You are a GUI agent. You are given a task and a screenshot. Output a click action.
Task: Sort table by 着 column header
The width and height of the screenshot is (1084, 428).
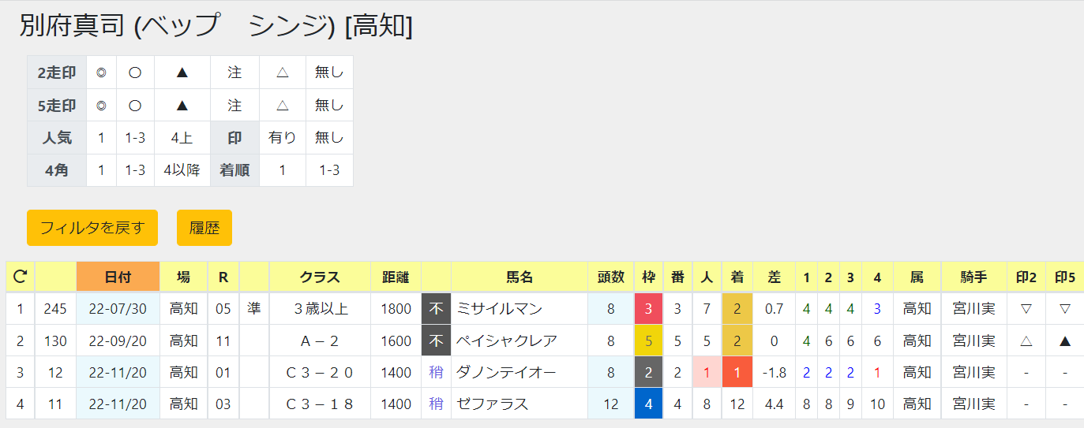(x=737, y=277)
